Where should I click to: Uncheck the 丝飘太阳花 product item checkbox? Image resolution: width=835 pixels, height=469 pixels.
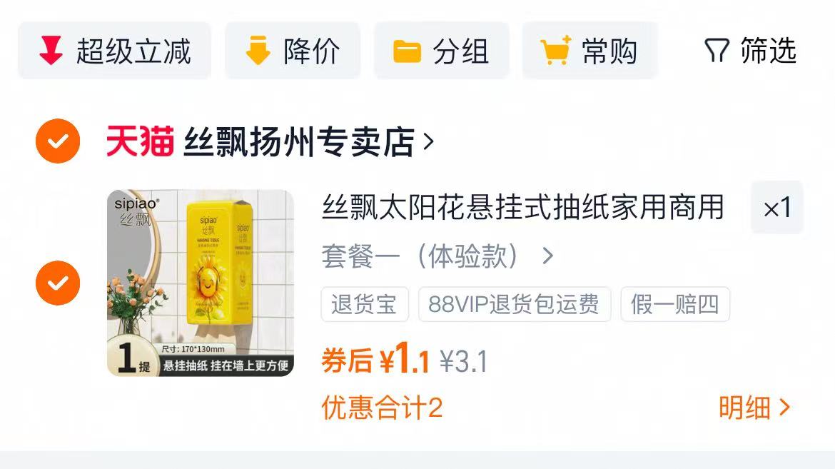(58, 283)
